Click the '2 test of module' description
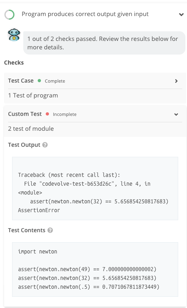This screenshot has height=308, width=187. coord(31,129)
